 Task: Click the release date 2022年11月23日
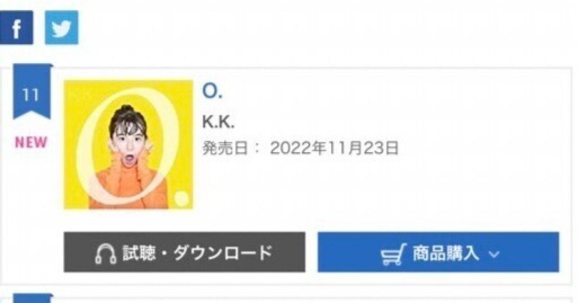[x=335, y=148]
